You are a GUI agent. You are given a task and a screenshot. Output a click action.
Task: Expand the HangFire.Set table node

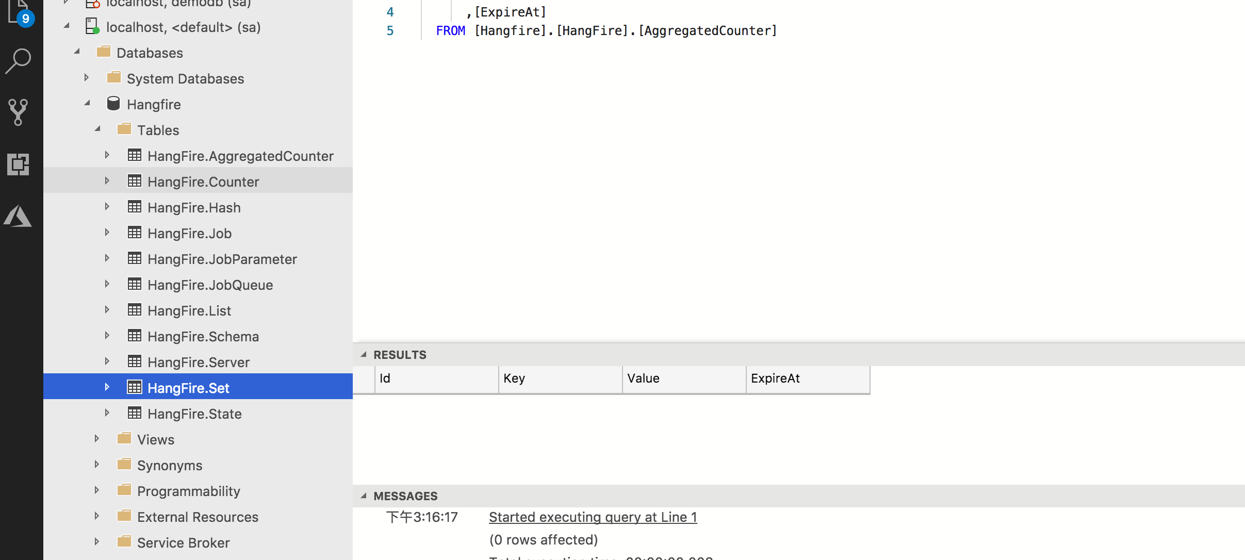coord(107,387)
